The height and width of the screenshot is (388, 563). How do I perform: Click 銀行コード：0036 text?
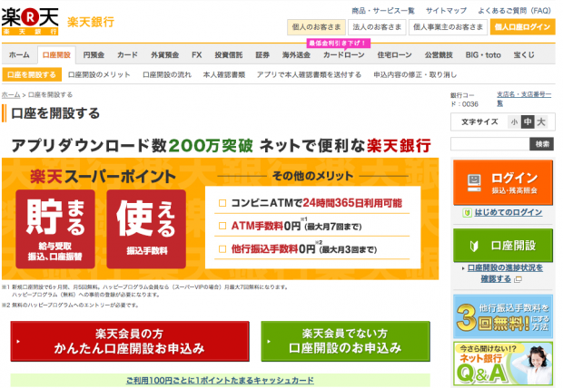tap(464, 100)
